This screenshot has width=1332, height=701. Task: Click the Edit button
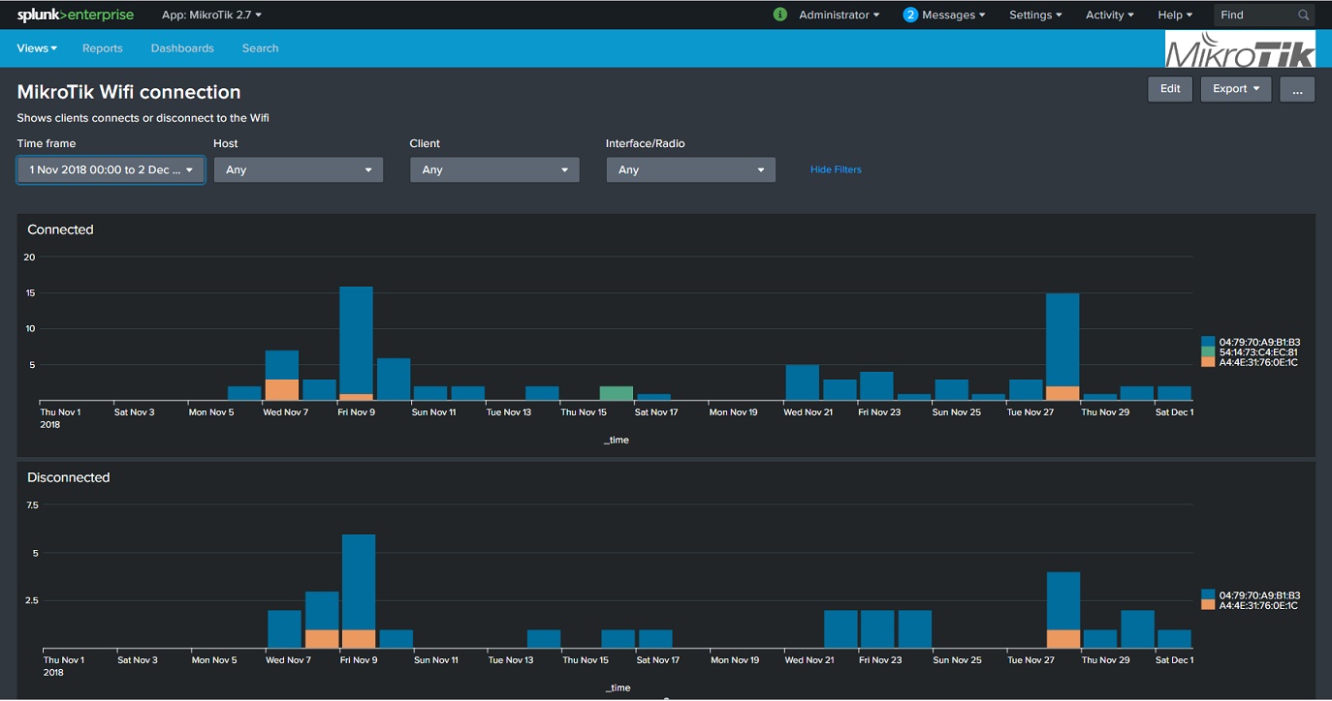(x=1170, y=89)
